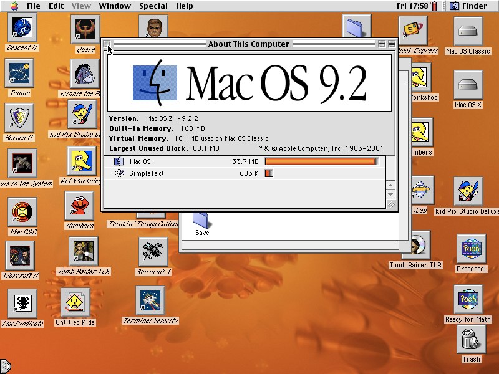This screenshot has width=499, height=374.
Task: Open the Apple menu
Action: (x=14, y=6)
